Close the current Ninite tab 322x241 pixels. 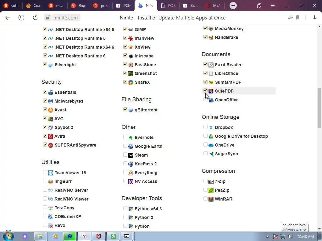click(152, 6)
